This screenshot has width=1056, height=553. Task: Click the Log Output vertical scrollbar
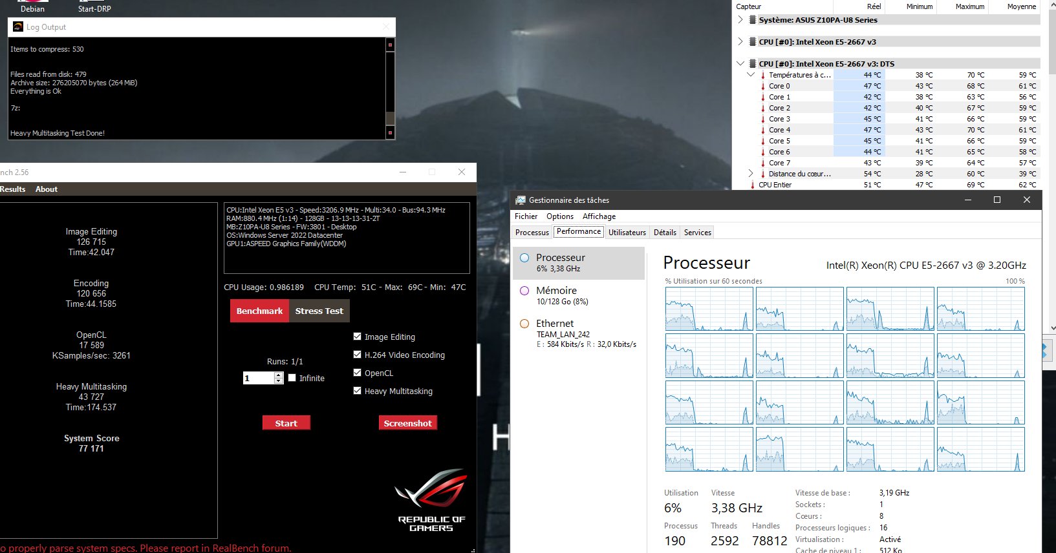click(x=390, y=89)
